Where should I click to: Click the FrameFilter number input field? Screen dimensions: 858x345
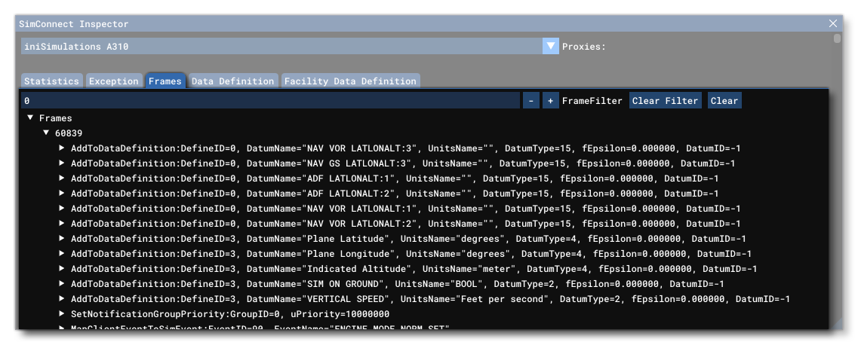[270, 101]
